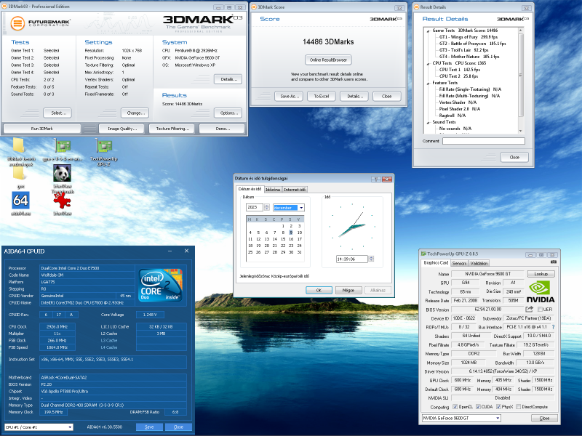Click the Select button under Tests
Image resolution: width=582 pixels, height=436 pixels.
(57, 113)
